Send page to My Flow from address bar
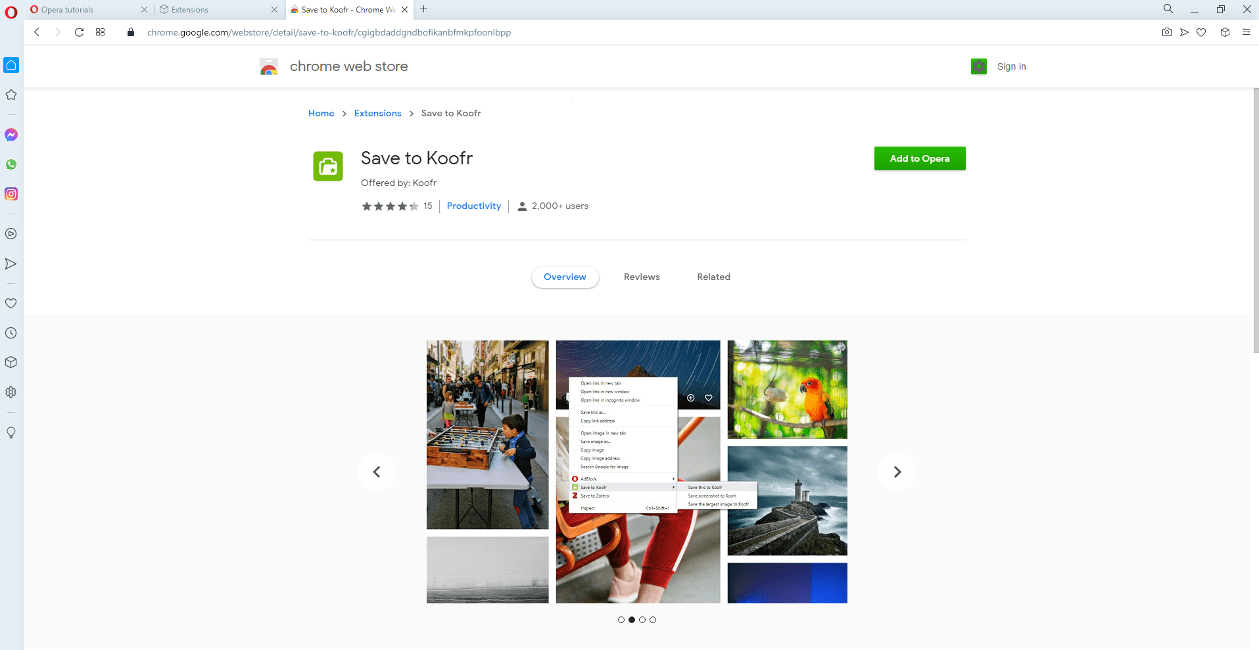Image resolution: width=1259 pixels, height=650 pixels. (x=1184, y=32)
